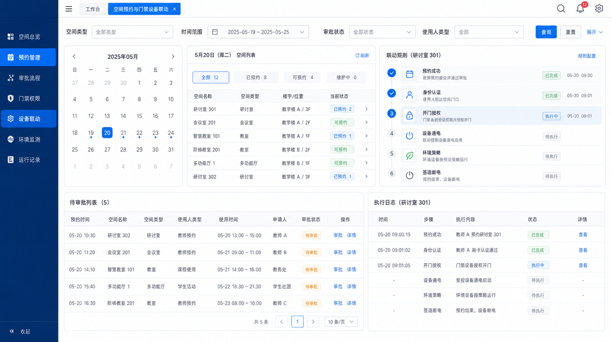Click the 阶梯教室 201 space list row
The image size is (612, 342).
[x=280, y=150]
